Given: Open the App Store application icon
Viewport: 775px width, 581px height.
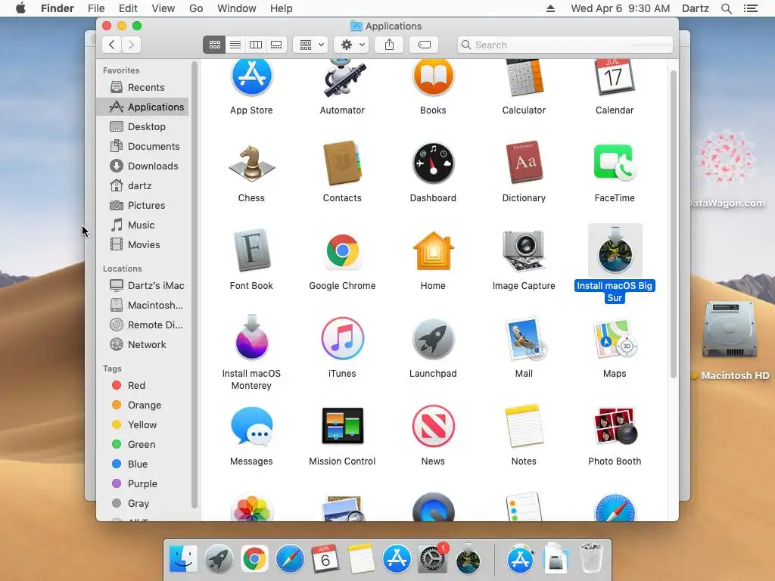Looking at the screenshot, I should pos(251,78).
